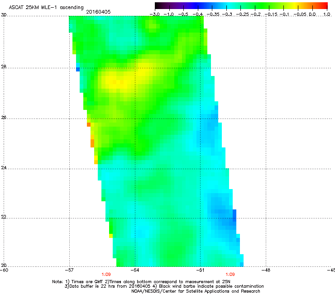335x294 pixels.
Task: Click note line "Times are GMT"
Action: coord(141,282)
